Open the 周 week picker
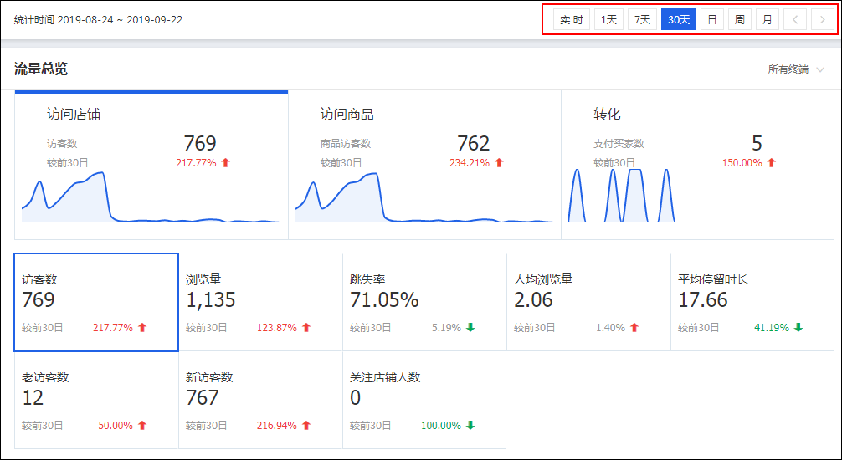Viewport: 842px width, 460px height. coord(739,19)
